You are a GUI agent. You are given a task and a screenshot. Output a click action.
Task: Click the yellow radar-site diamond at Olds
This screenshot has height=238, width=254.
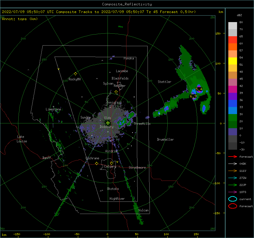[108, 123]
